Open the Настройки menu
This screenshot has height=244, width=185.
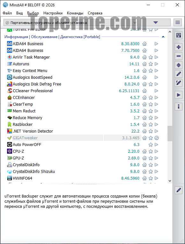tap(53, 13)
